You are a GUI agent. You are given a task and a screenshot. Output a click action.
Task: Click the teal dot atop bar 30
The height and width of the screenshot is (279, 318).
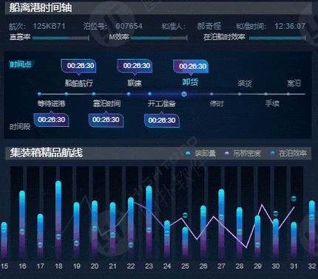pyautogui.click(x=276, y=213)
